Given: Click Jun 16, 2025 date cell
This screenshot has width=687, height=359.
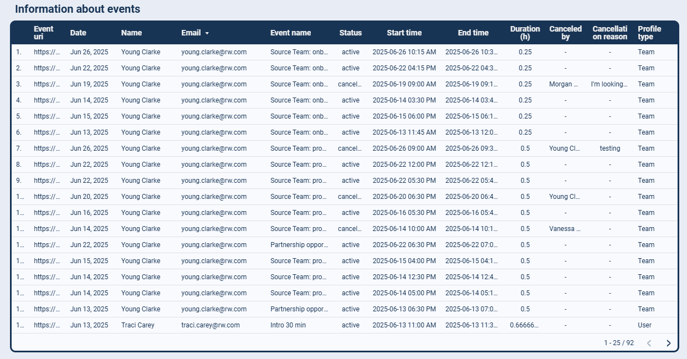Looking at the screenshot, I should click(x=89, y=213).
